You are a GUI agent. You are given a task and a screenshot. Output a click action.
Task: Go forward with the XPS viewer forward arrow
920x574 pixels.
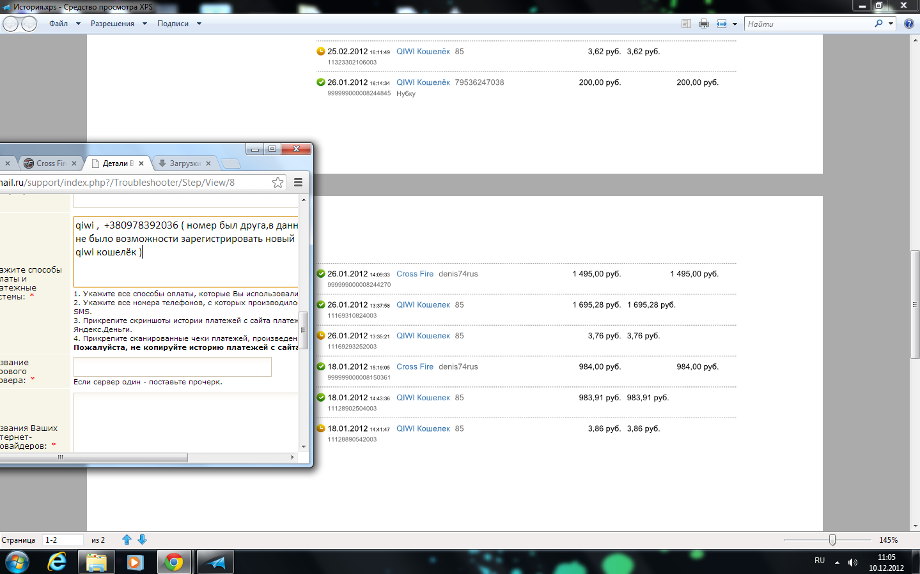pos(29,24)
